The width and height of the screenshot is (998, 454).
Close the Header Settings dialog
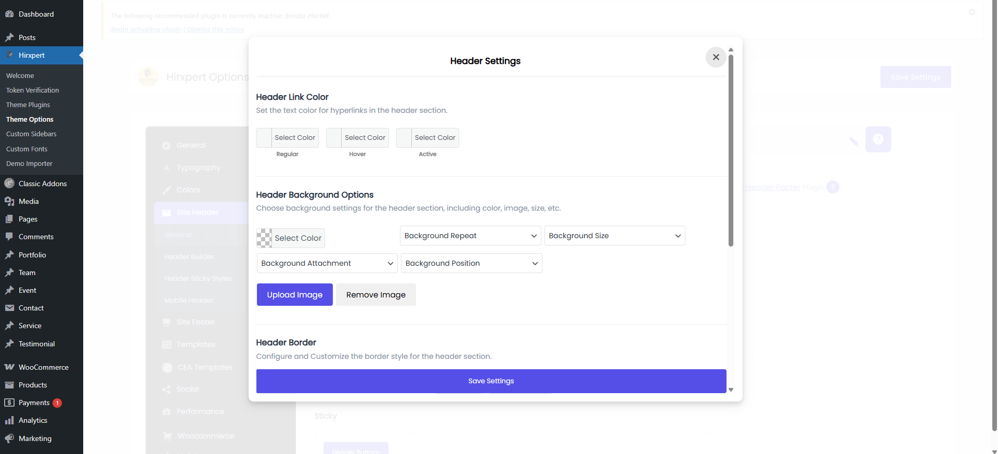coord(716,57)
